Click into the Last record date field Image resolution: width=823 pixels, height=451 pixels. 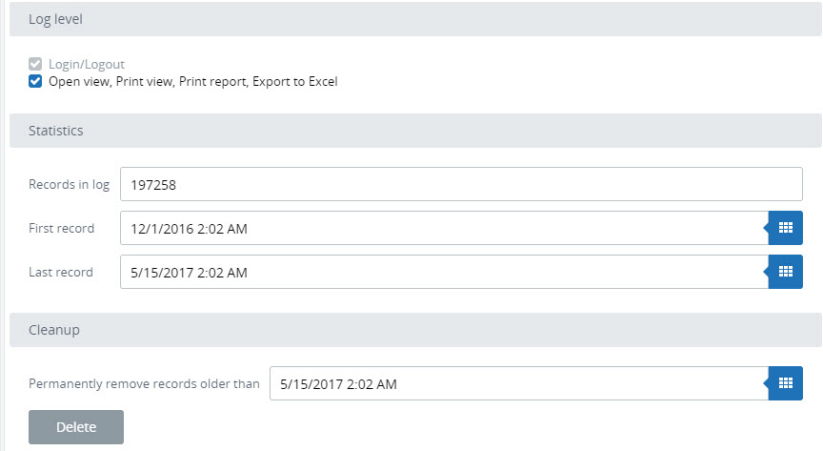tap(443, 272)
